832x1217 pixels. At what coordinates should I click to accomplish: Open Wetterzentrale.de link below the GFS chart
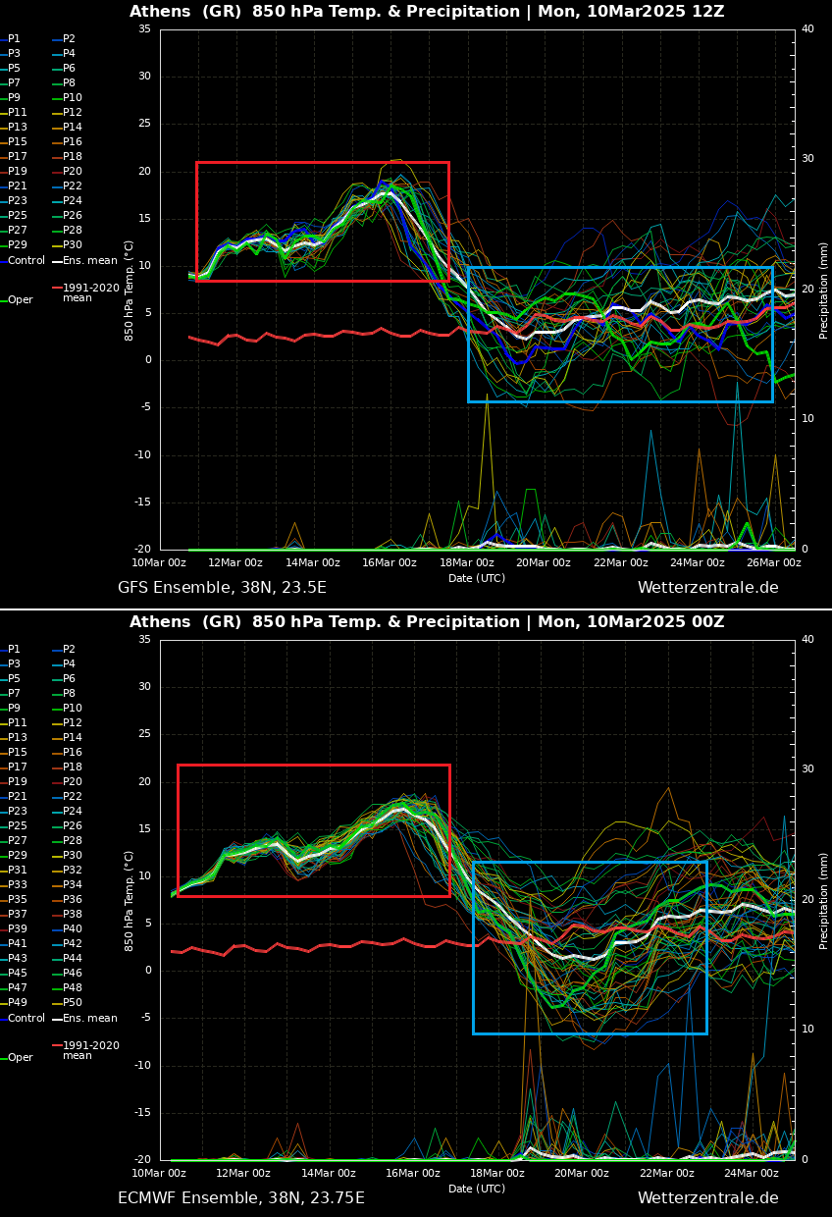(x=707, y=588)
